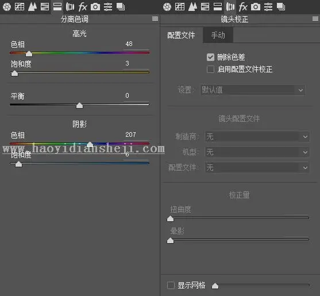320x296 pixels.
Task: Uncheck 删除色差 checkbox
Action: [x=210, y=57]
